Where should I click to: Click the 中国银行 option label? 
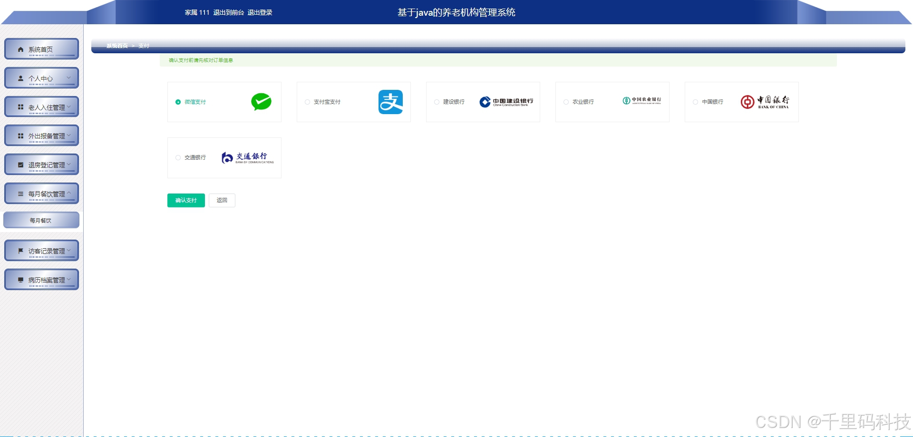point(712,102)
